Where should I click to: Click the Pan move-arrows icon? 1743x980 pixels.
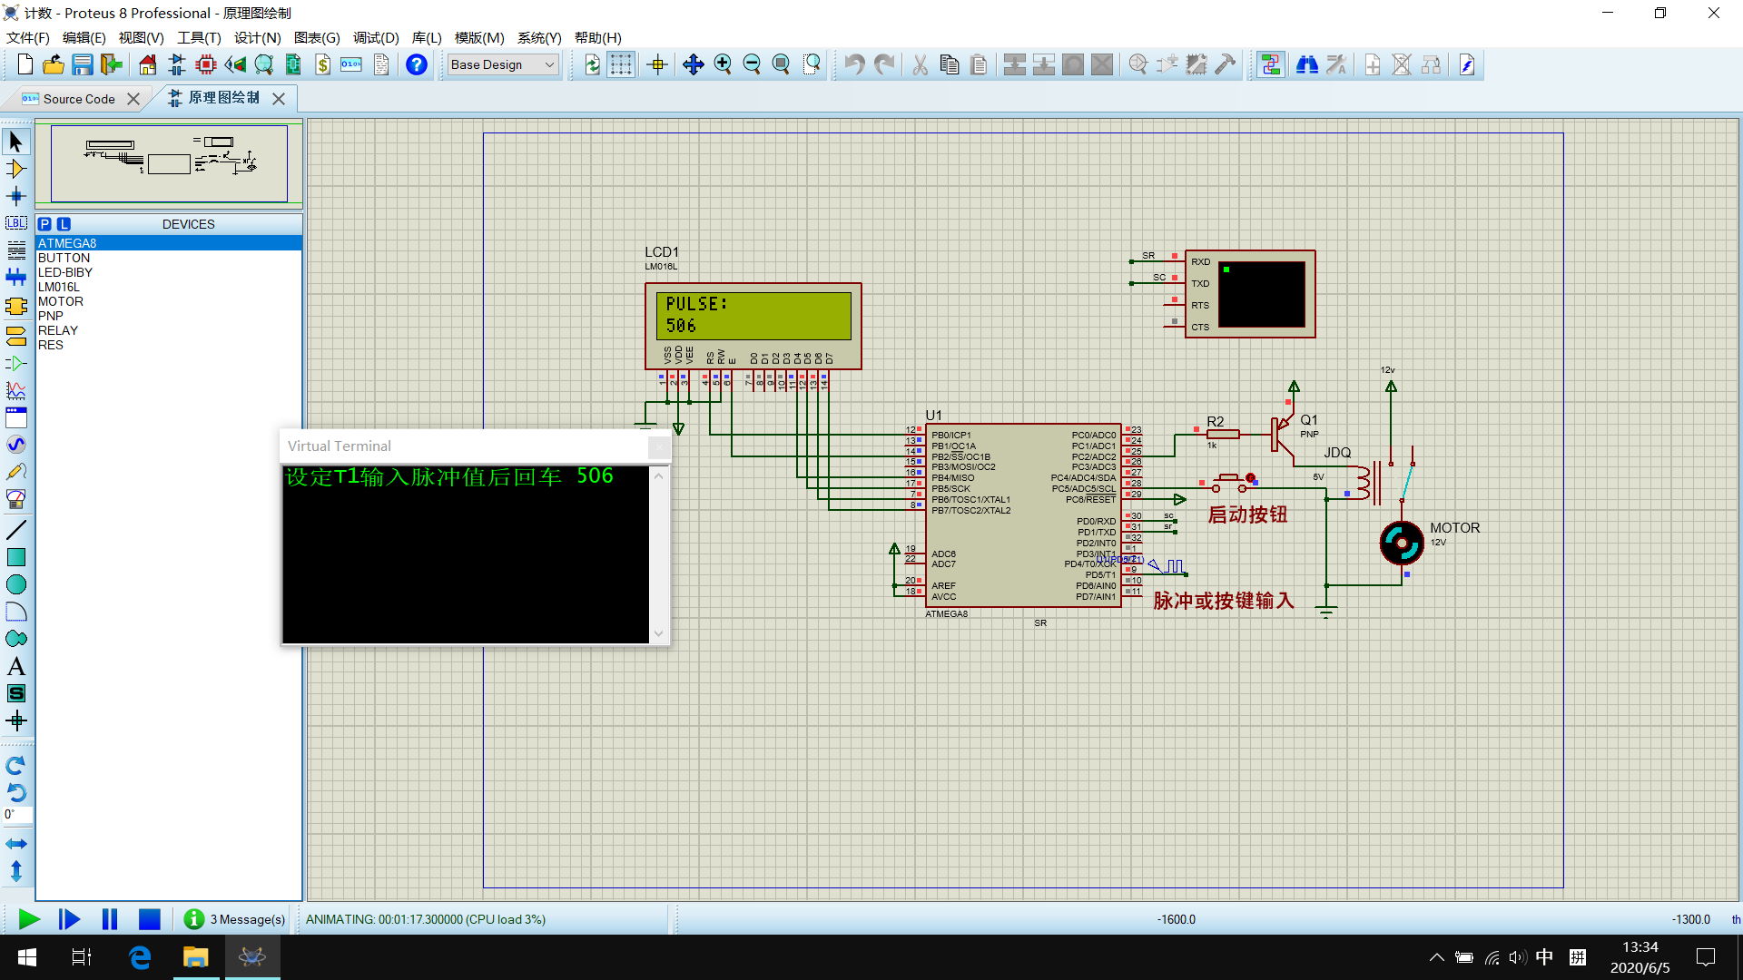pyautogui.click(x=694, y=64)
